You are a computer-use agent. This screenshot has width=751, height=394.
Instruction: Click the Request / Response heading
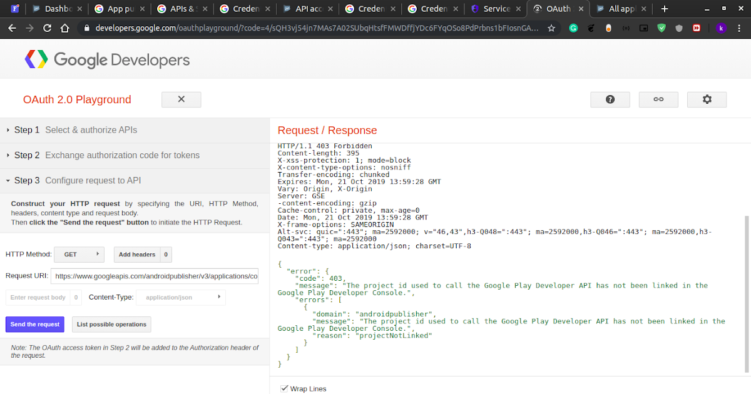327,130
